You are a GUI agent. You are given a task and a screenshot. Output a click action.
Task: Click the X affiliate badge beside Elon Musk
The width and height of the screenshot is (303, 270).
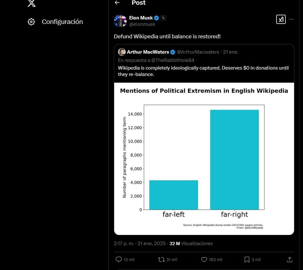tap(163, 18)
